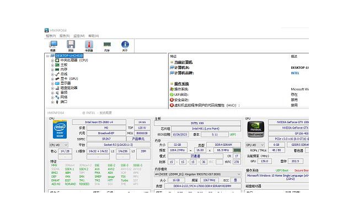Click the 主板 motherboard tree icon

[x=57, y=65]
